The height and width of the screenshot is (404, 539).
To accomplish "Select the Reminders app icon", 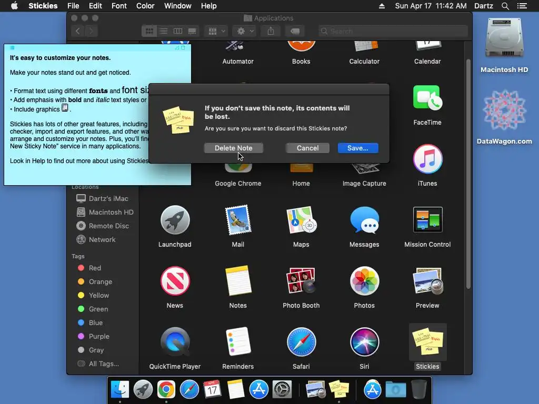I will click(x=238, y=342).
